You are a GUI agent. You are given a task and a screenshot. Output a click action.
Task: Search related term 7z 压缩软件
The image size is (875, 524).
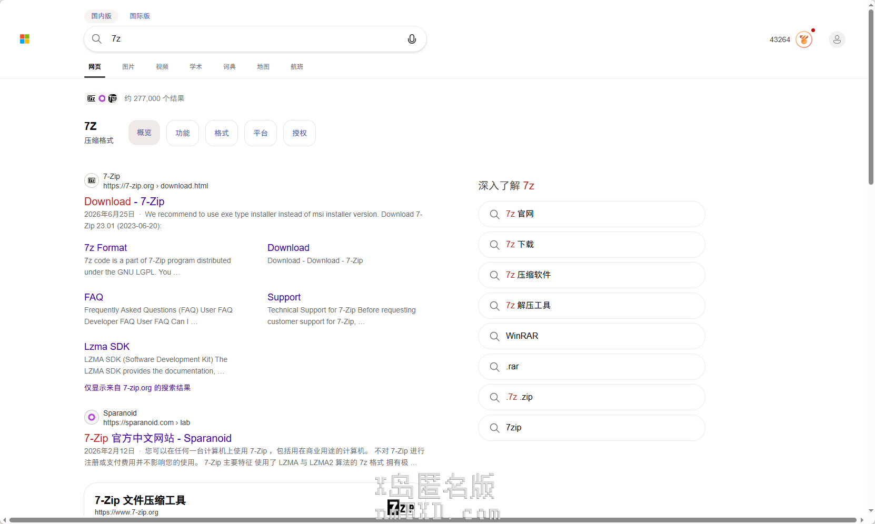[592, 275]
